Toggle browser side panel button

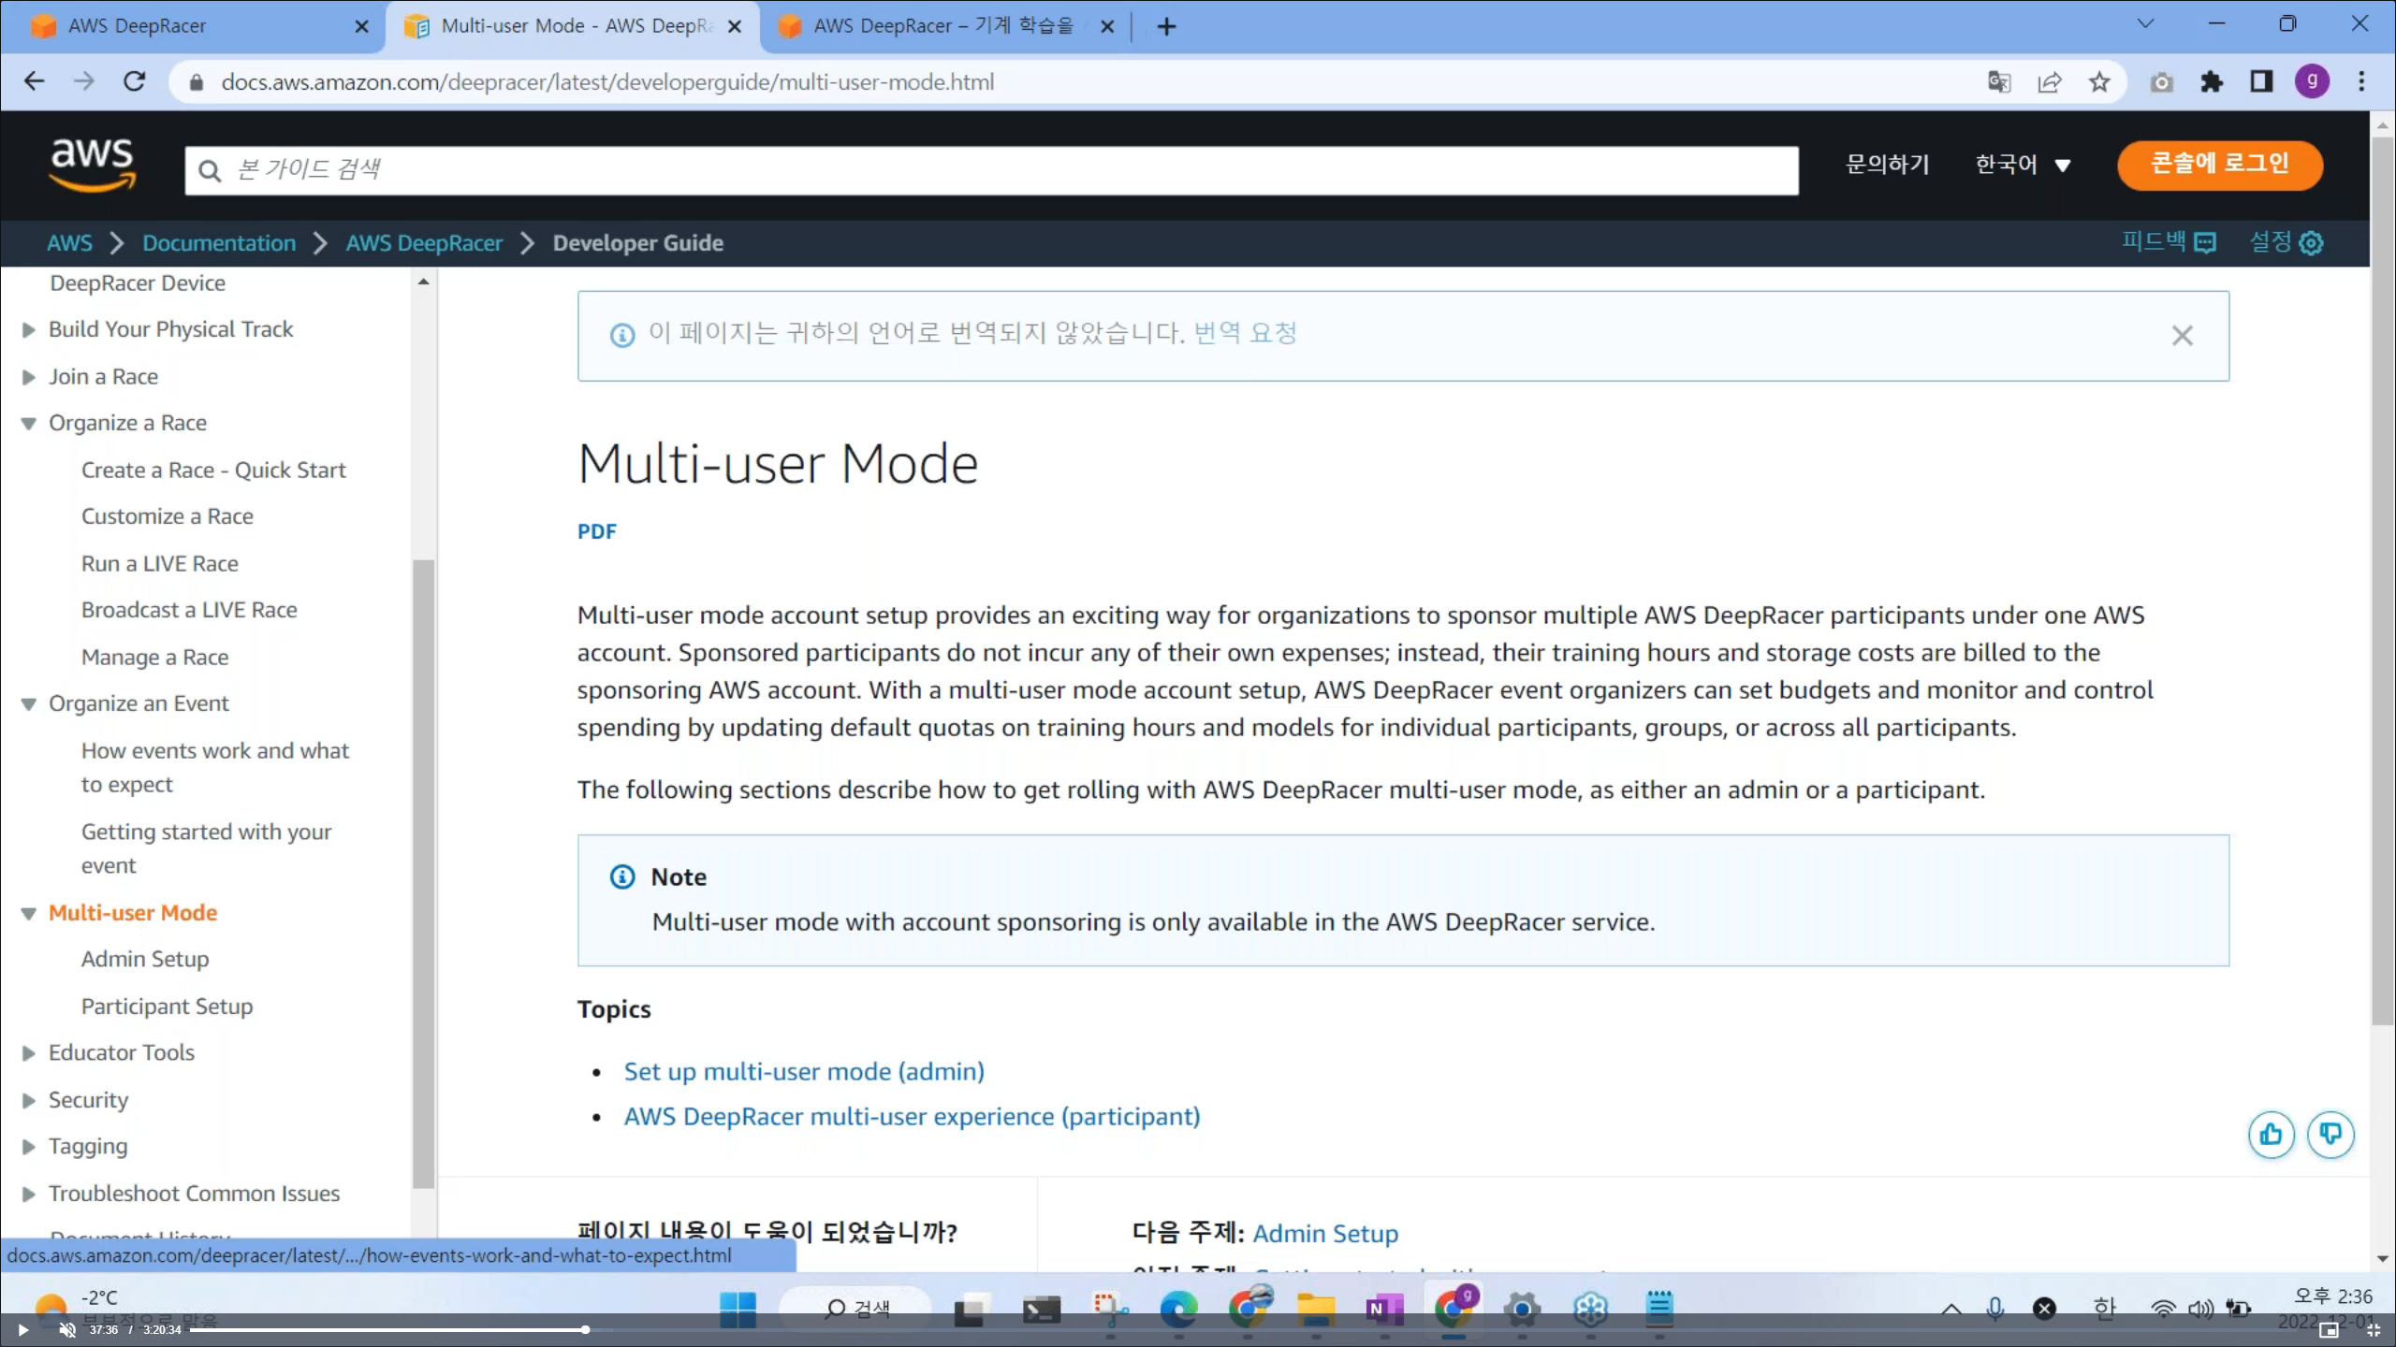click(2261, 82)
